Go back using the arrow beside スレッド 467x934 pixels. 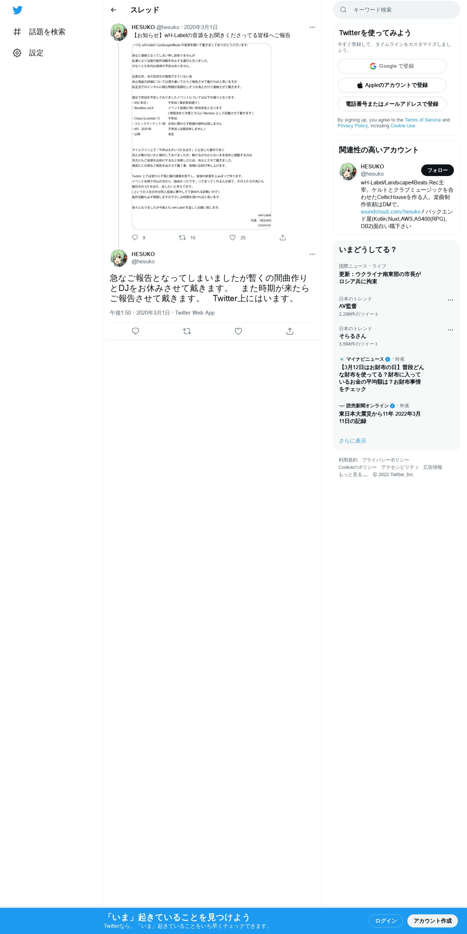pos(113,10)
